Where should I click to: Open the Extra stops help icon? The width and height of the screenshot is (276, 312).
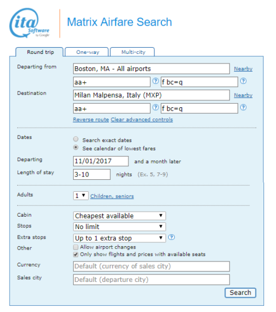172,237
